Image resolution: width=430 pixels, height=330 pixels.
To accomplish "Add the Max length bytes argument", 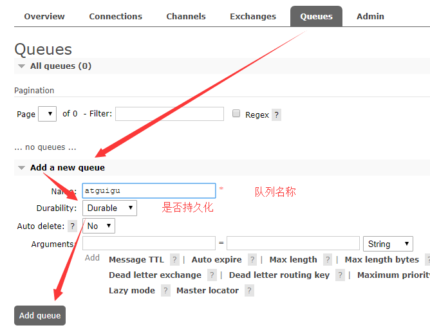I will [382, 259].
